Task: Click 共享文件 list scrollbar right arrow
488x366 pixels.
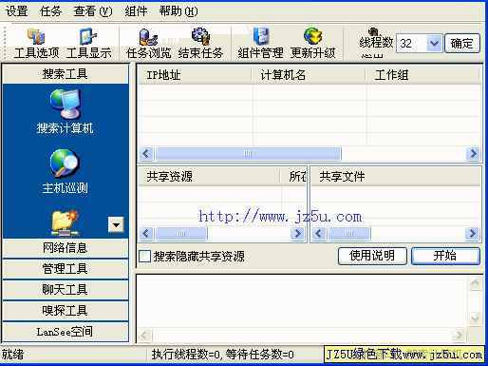Action: [472, 234]
